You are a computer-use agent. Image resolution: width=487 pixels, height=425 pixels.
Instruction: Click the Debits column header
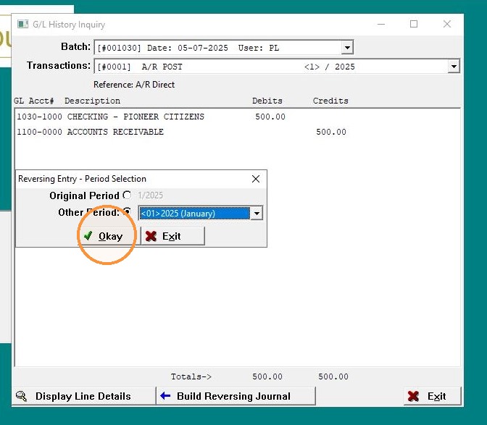267,101
